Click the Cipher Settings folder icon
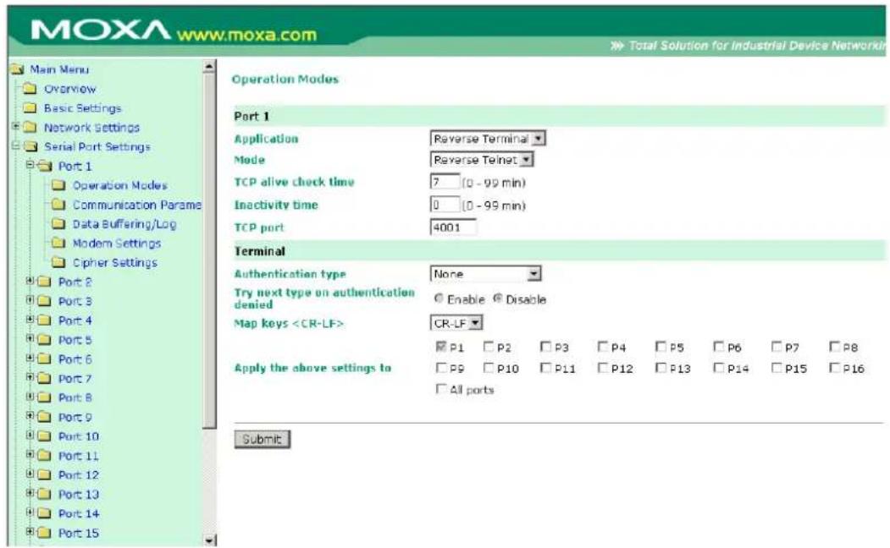This screenshot has width=890, height=548. point(58,262)
